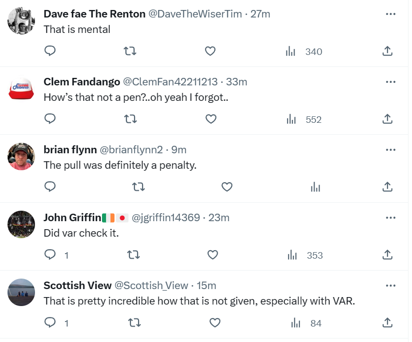Share John Griffin's tweet
This screenshot has width=412, height=342.
tap(387, 255)
